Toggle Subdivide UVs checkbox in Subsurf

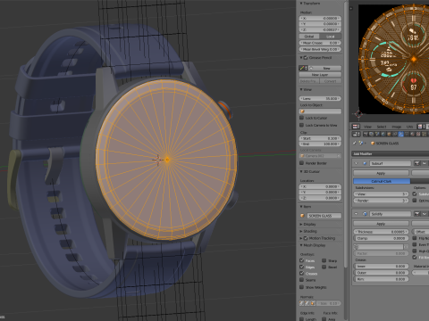click(x=415, y=193)
